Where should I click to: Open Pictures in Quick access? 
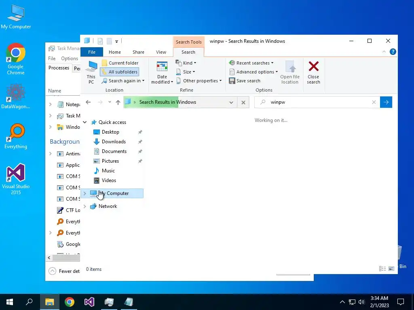point(110,161)
